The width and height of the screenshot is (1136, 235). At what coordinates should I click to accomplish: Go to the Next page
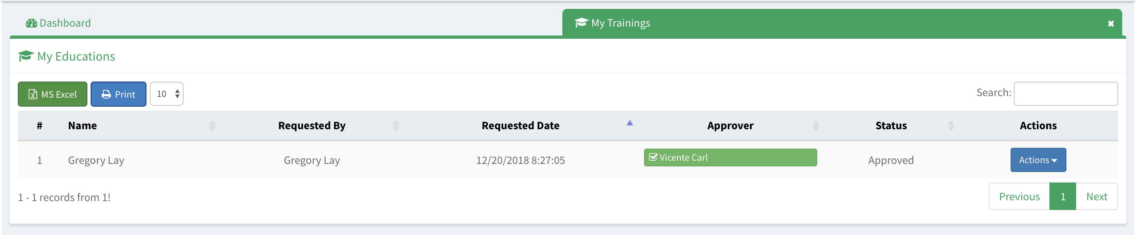click(x=1096, y=197)
